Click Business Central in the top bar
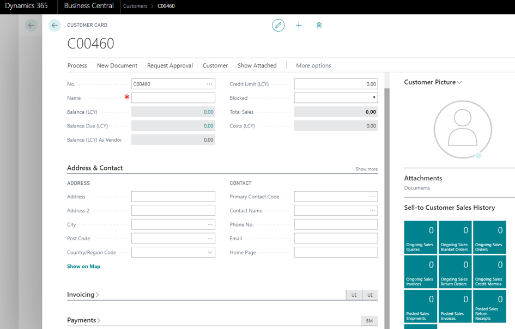 (x=89, y=6)
